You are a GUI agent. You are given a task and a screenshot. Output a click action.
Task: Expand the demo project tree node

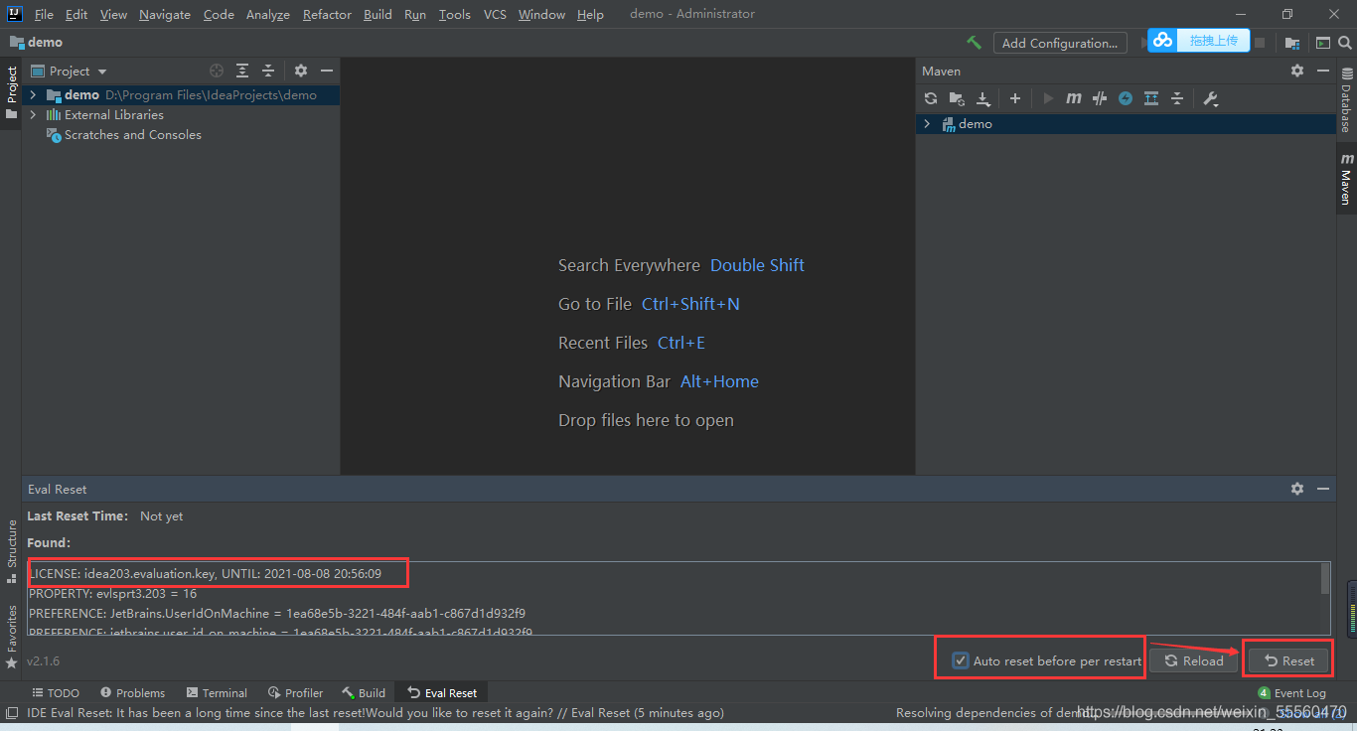pyautogui.click(x=33, y=95)
